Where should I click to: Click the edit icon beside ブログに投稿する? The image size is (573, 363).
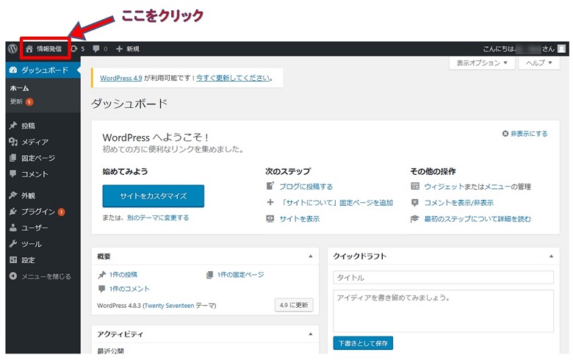270,186
